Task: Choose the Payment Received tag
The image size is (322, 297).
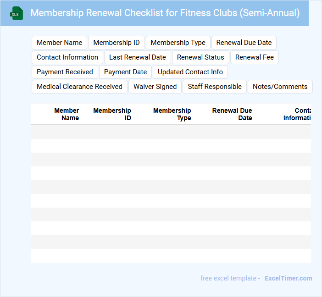Action: point(65,72)
